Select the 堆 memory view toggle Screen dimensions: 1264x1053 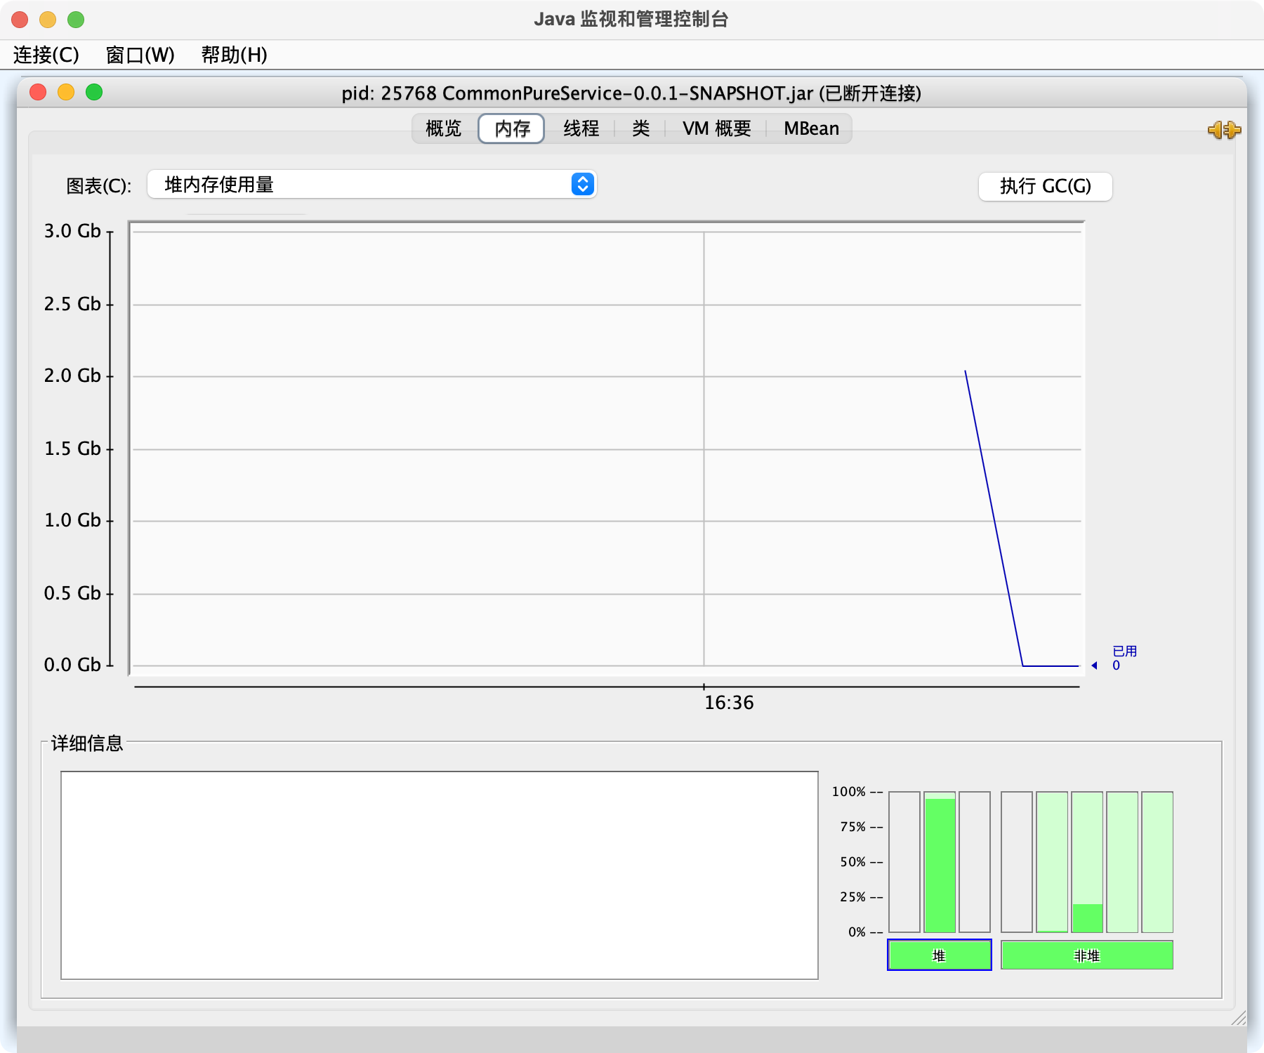pyautogui.click(x=940, y=955)
